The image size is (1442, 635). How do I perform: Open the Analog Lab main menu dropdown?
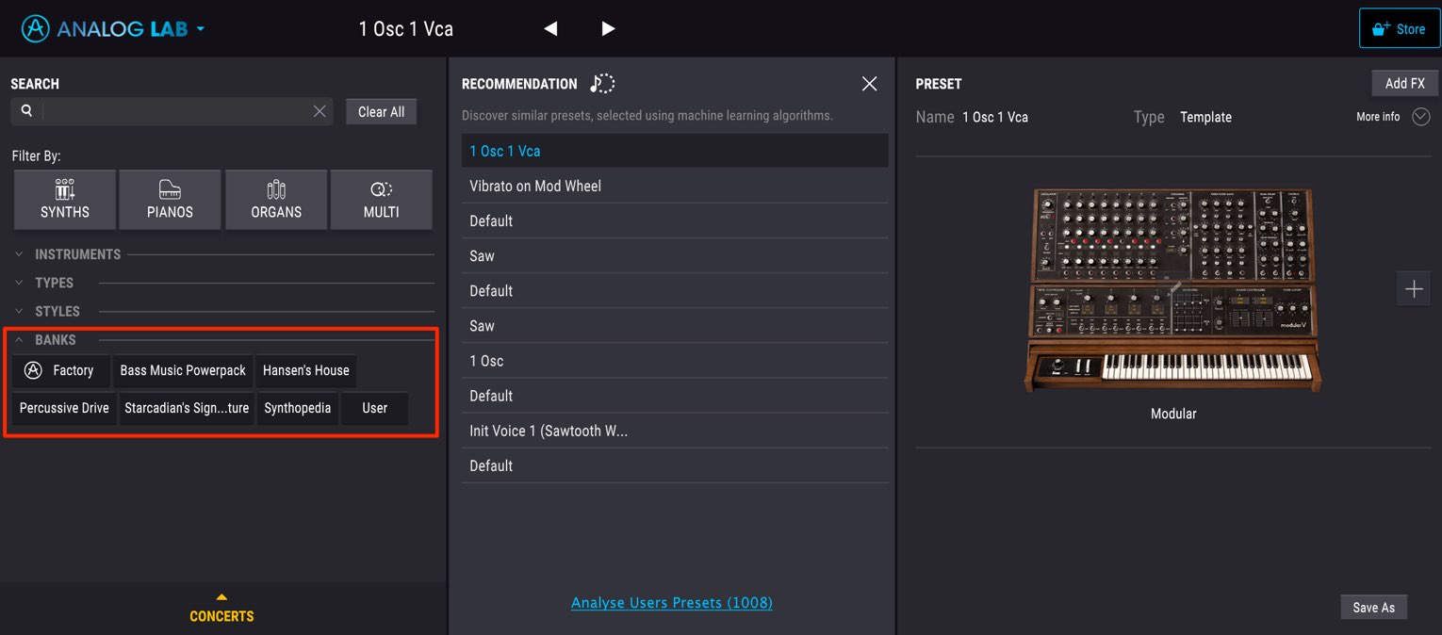point(201,29)
